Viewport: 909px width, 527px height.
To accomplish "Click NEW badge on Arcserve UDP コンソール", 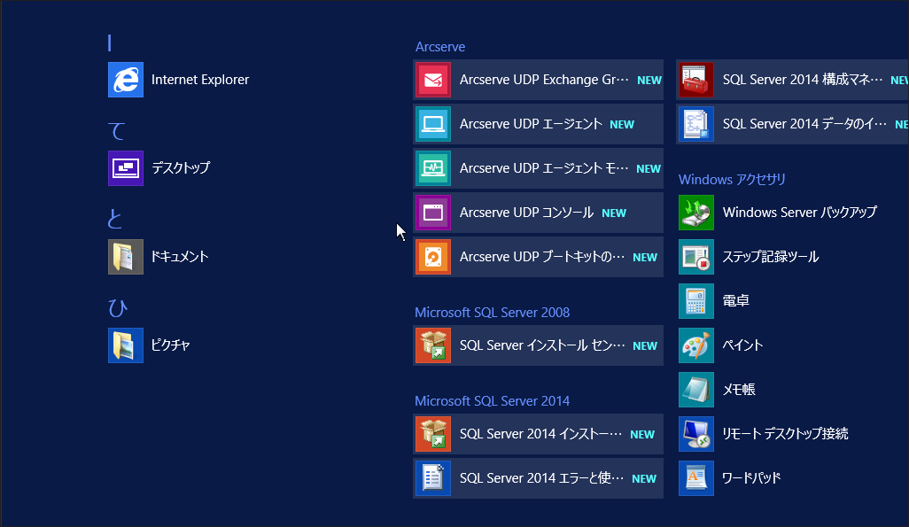I will coord(614,213).
